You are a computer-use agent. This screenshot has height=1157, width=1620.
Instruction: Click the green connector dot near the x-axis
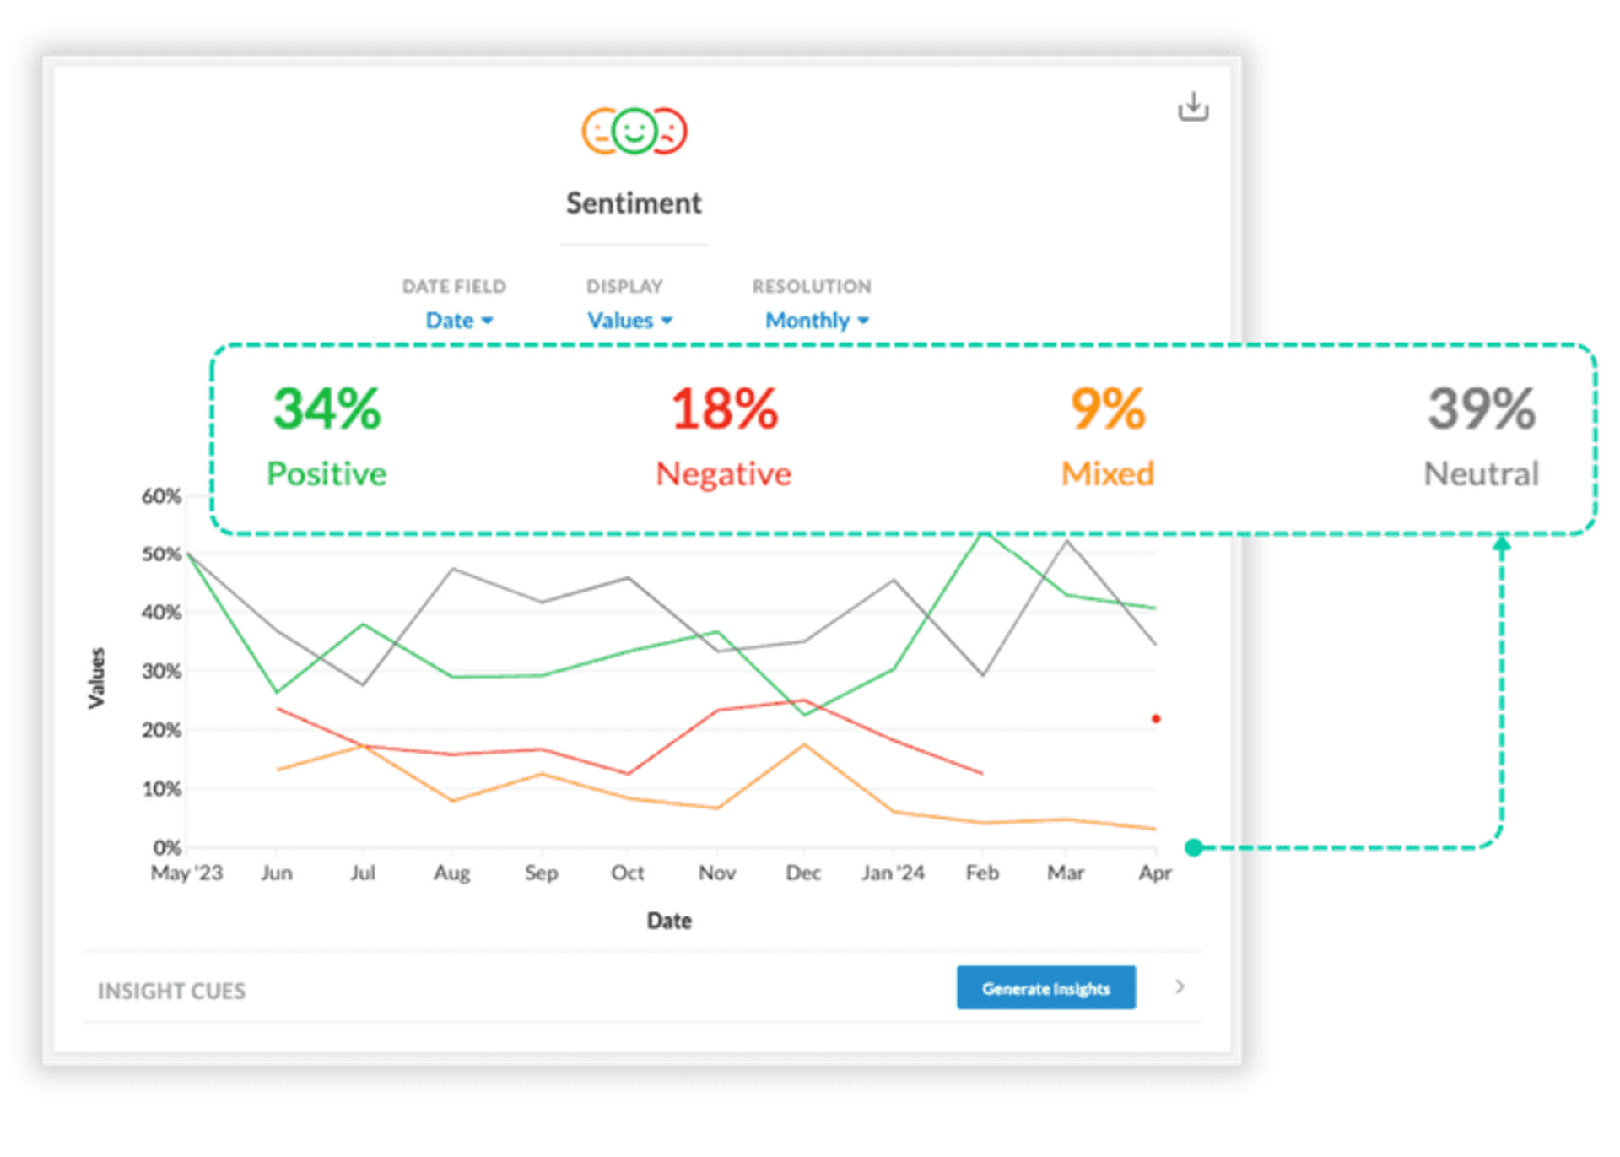[1192, 846]
